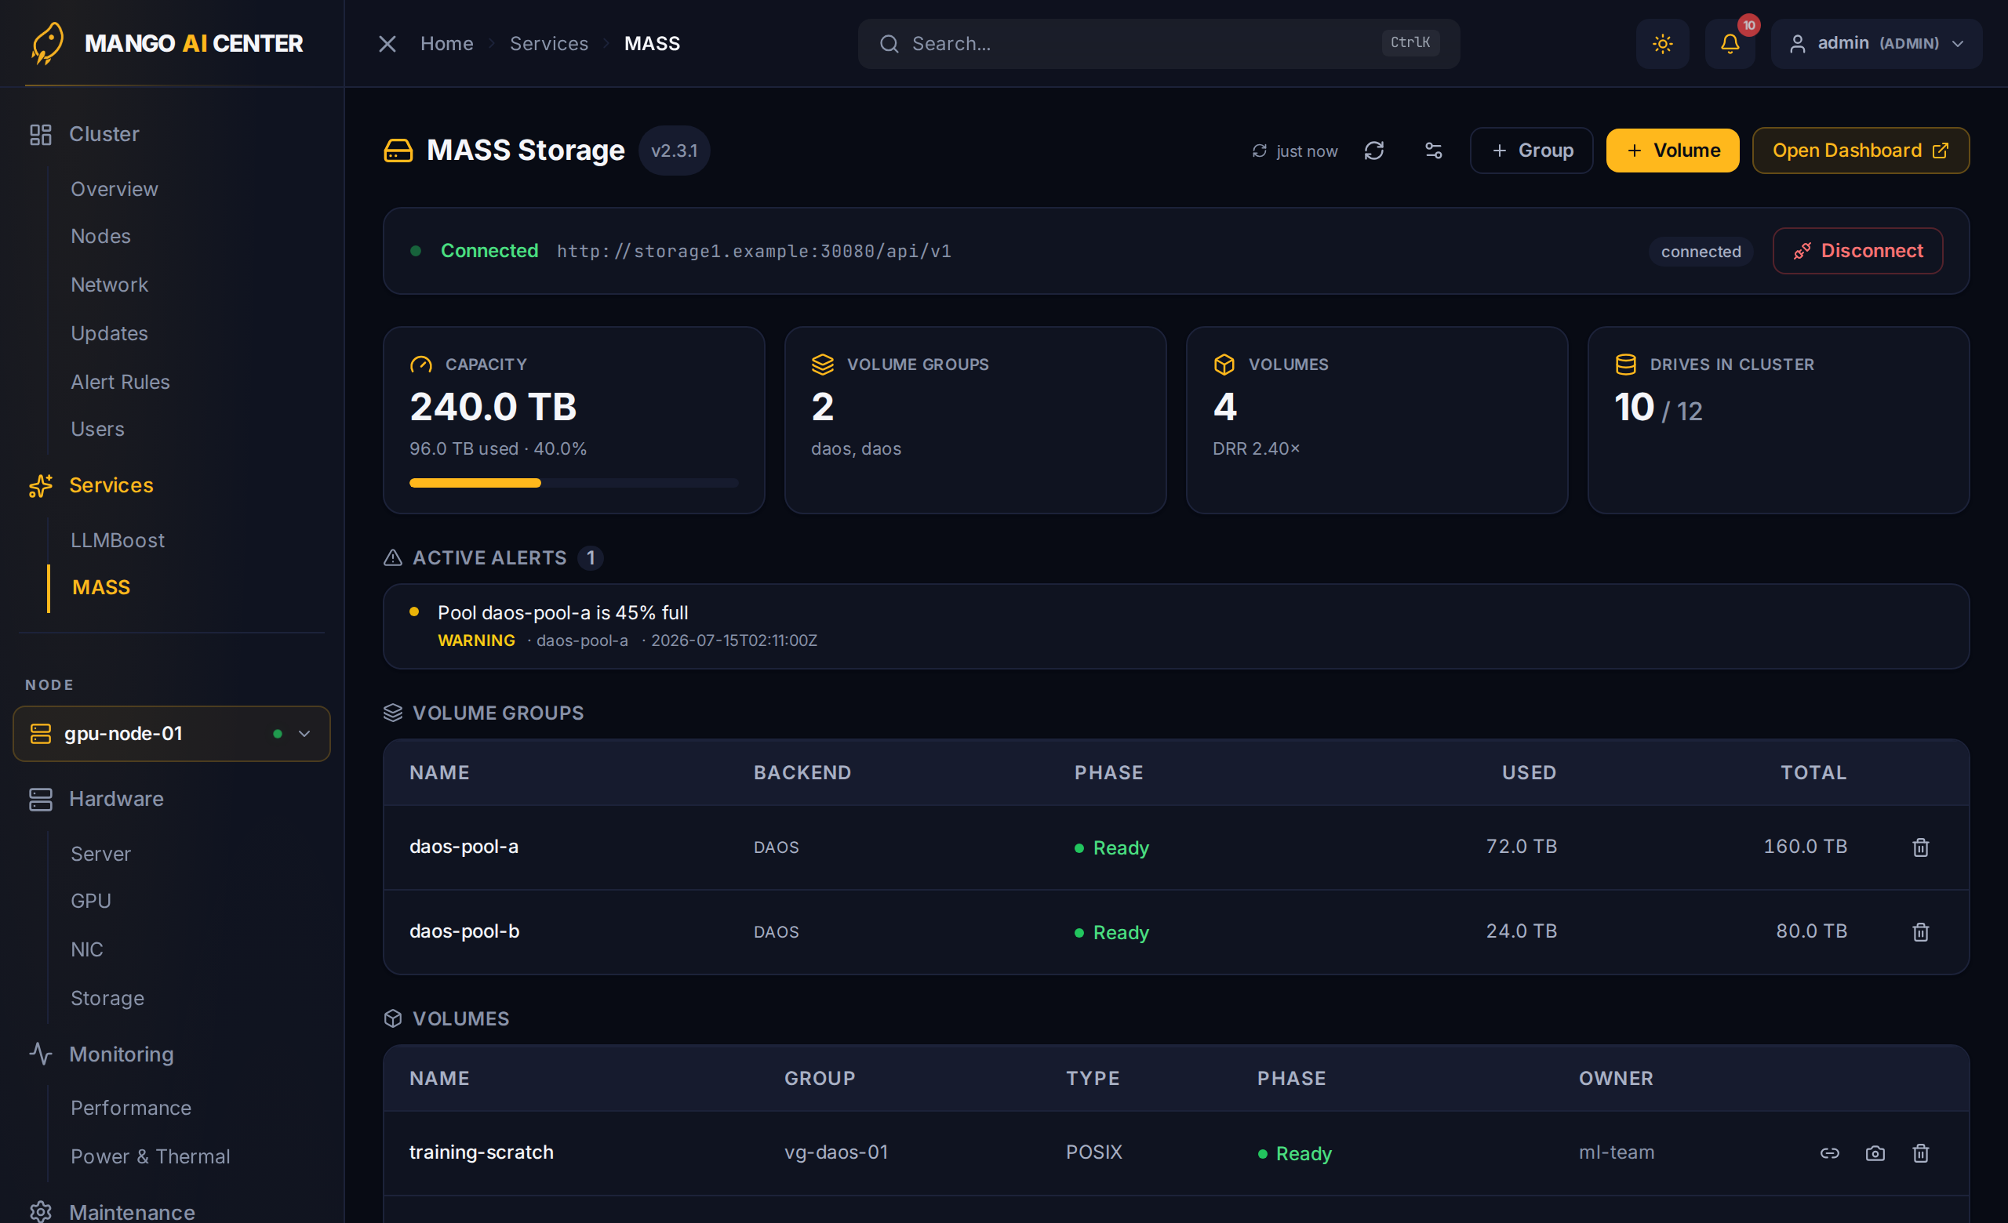
Task: Click the + Group button
Action: click(x=1530, y=151)
